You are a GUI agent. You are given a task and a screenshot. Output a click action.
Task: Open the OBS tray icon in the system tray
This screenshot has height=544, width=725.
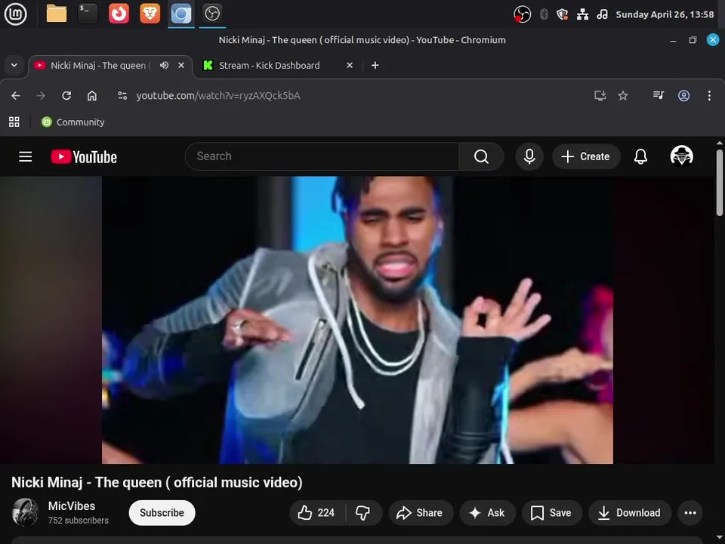pos(522,14)
